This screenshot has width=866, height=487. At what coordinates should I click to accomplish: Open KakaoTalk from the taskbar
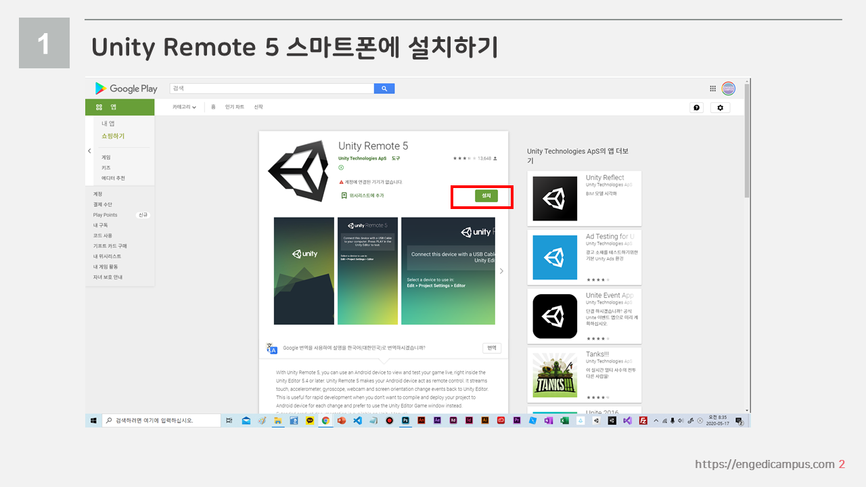[x=310, y=420]
